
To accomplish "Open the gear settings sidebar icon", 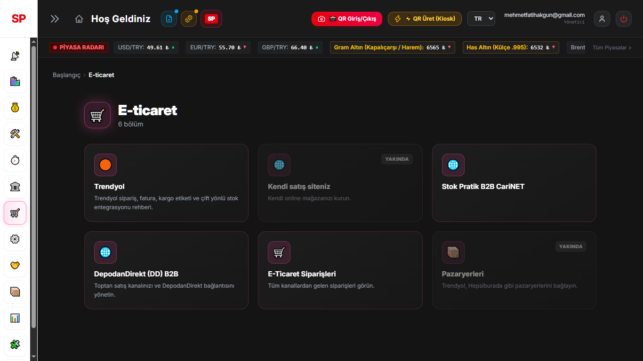I will [x=15, y=239].
